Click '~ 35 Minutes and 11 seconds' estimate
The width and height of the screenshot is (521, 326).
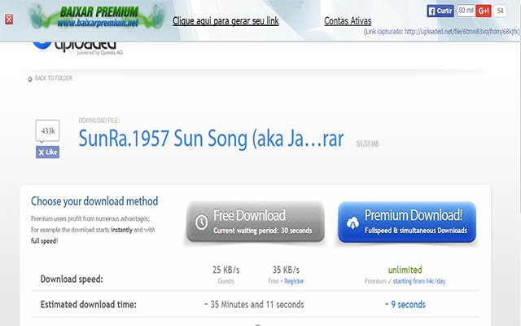click(x=254, y=304)
